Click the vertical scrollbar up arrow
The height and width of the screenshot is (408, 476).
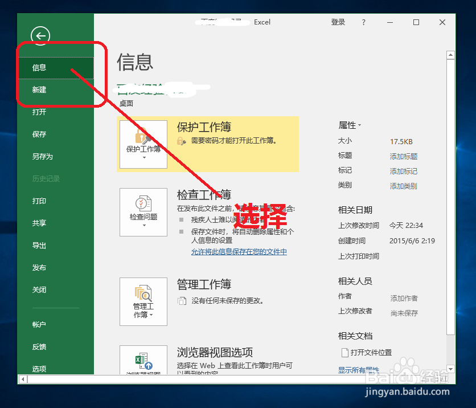click(450, 55)
